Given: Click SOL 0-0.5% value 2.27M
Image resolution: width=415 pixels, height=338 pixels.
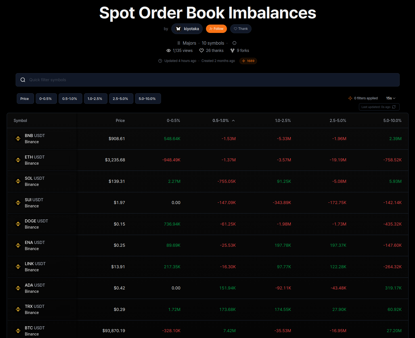Looking at the screenshot, I should click(174, 181).
